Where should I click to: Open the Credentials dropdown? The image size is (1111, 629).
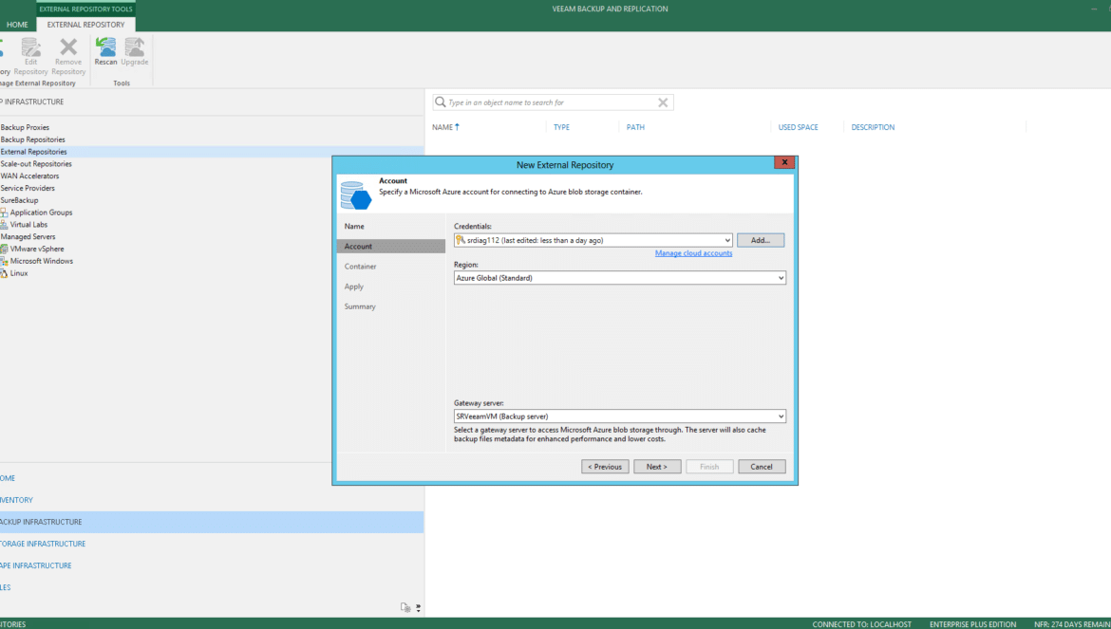727,241
